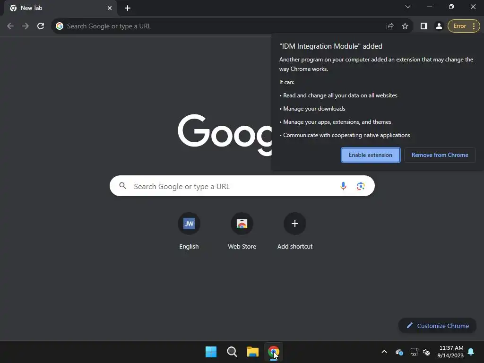Image resolution: width=484 pixels, height=363 pixels.
Task: Click Customize Chrome button
Action: 437,326
